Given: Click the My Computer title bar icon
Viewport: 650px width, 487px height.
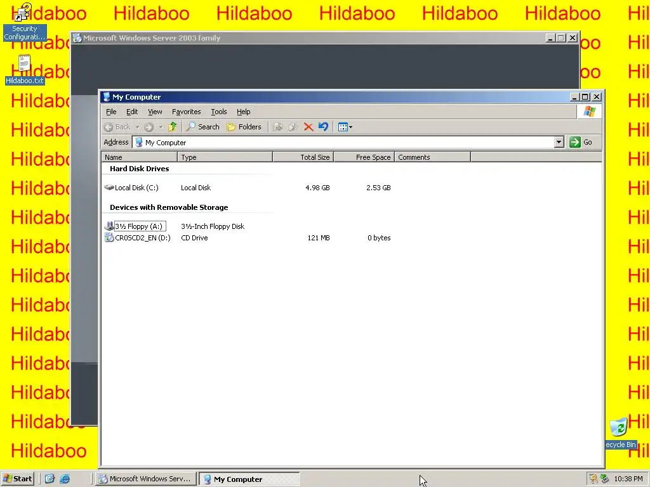Looking at the screenshot, I should coord(107,97).
